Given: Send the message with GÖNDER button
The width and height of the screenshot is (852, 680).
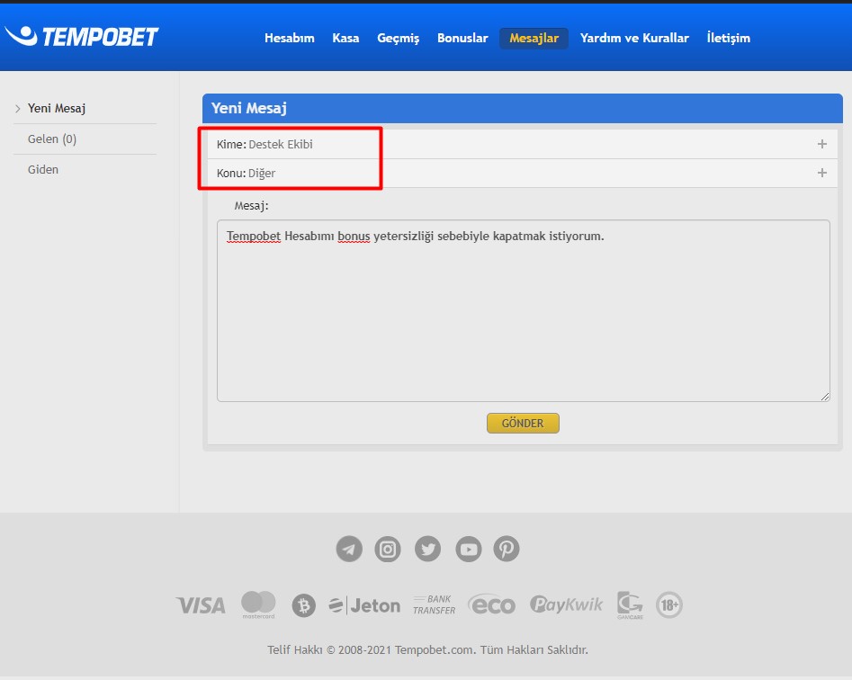Looking at the screenshot, I should [x=523, y=423].
